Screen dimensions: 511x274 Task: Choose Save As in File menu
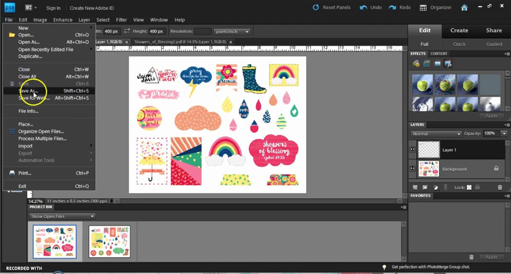point(49,90)
